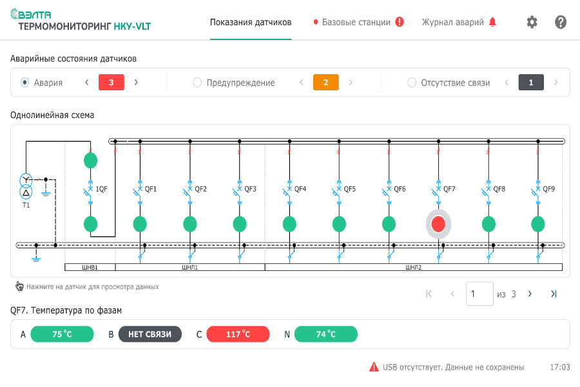Click the page number input field
580x387 pixels.
(479, 293)
